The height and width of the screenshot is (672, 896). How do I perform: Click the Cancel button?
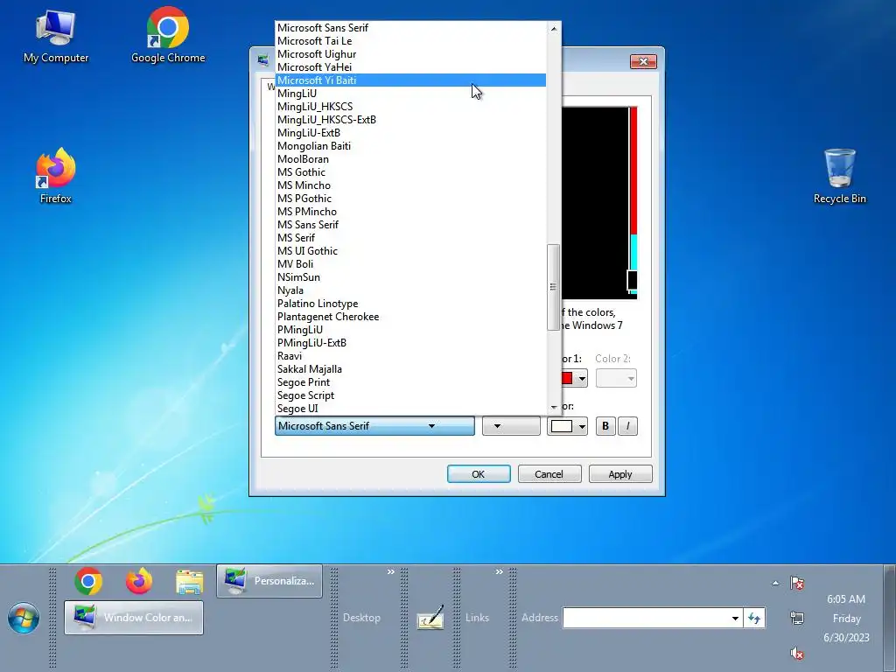(x=549, y=473)
